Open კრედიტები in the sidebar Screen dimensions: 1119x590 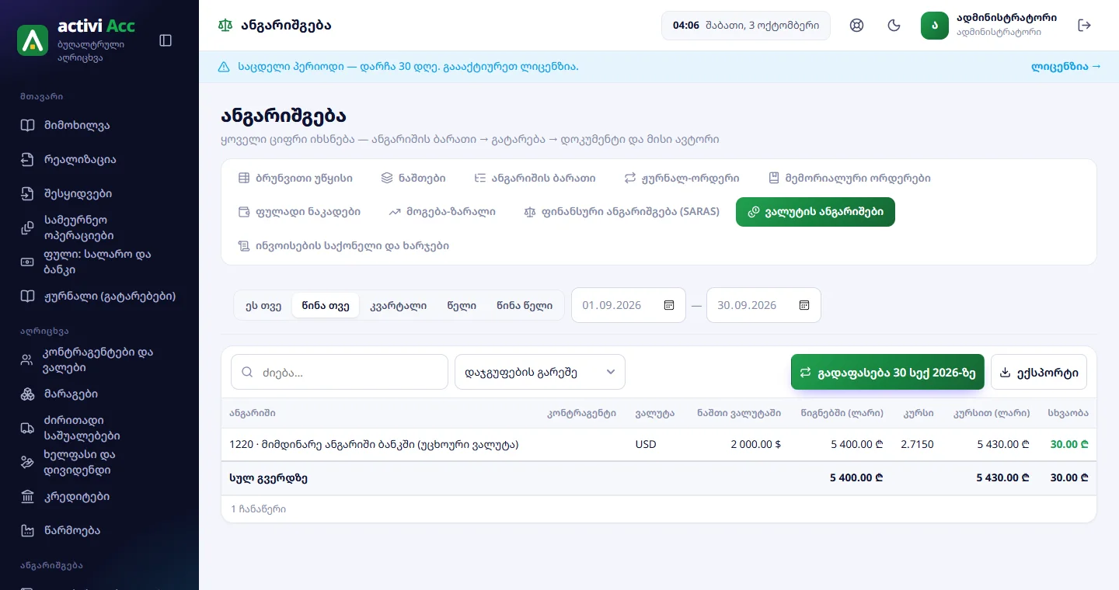99,497
